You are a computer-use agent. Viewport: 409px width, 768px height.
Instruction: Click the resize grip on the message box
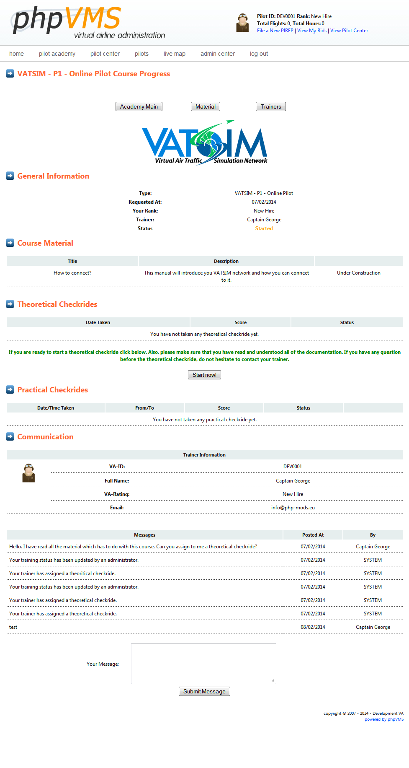[x=273, y=680]
